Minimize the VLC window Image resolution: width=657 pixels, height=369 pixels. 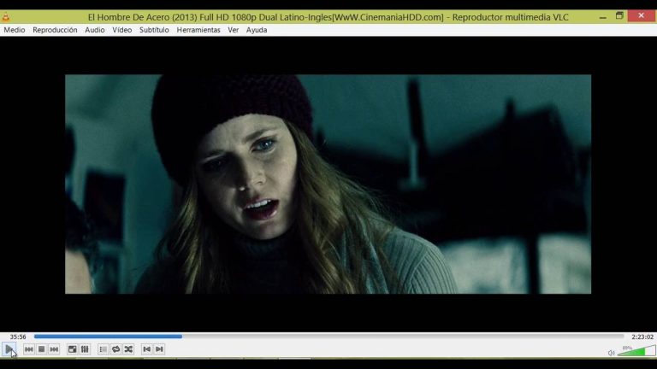[x=603, y=17]
